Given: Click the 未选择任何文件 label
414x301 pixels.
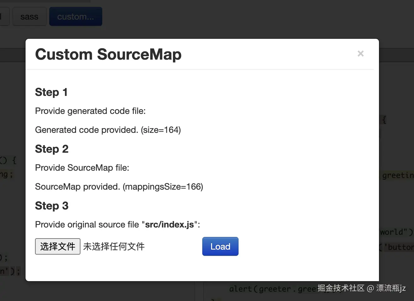Looking at the screenshot, I should point(114,246).
